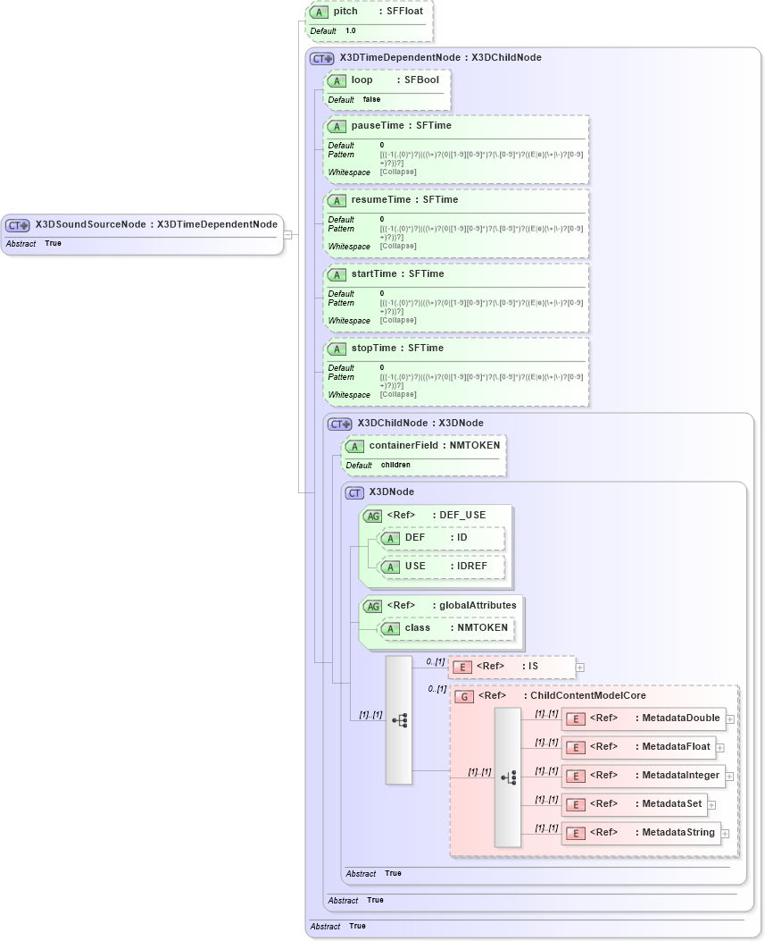Viewport: 765px width, 941px height.
Task: Expand the MetadataDouble plus box
Action: 730,719
